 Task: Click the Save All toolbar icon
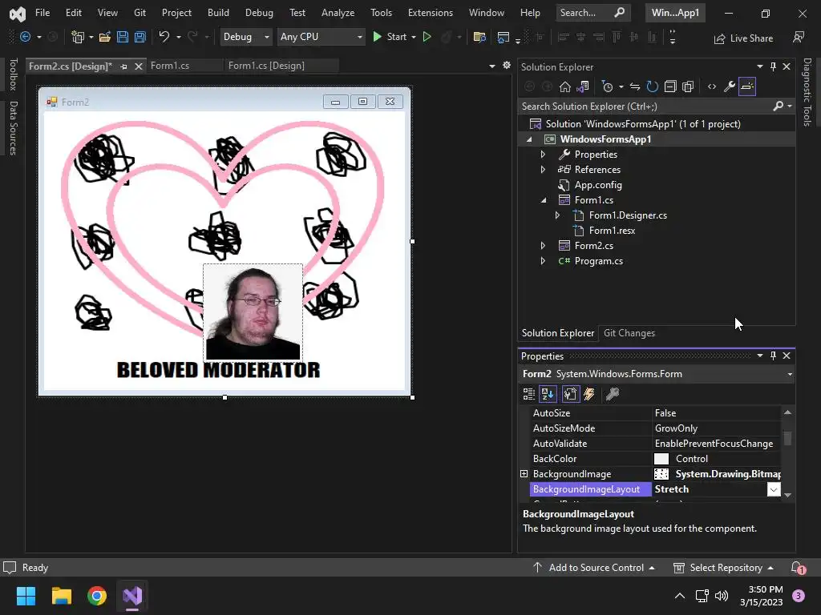click(140, 37)
